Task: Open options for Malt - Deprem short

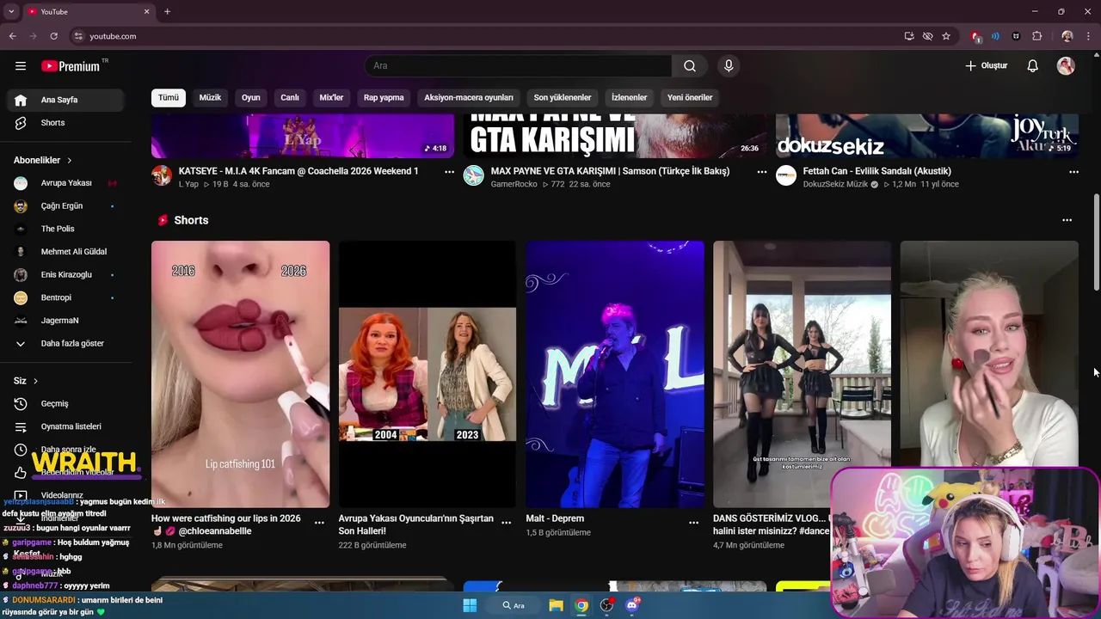Action: pos(693,522)
